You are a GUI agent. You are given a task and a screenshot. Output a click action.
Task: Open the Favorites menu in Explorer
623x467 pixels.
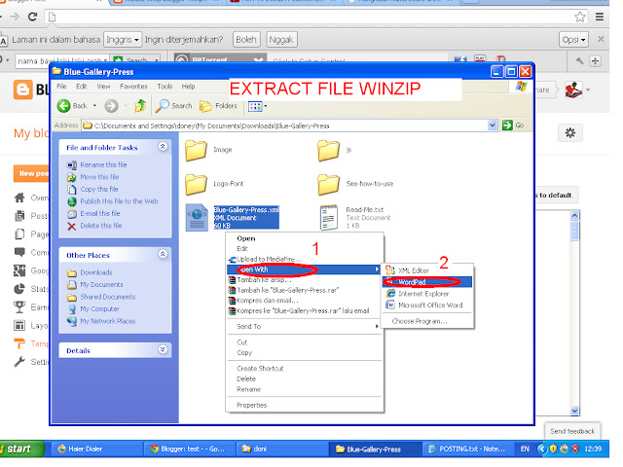click(133, 87)
